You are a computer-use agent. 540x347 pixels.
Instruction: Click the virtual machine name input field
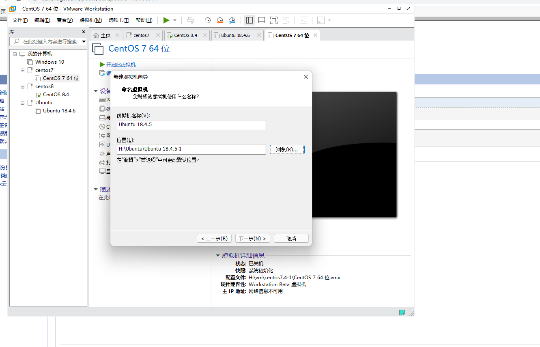[x=191, y=125]
